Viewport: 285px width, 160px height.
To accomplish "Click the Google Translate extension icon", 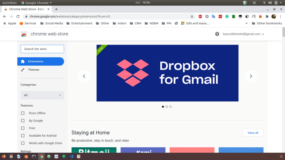I will [x=214, y=17].
